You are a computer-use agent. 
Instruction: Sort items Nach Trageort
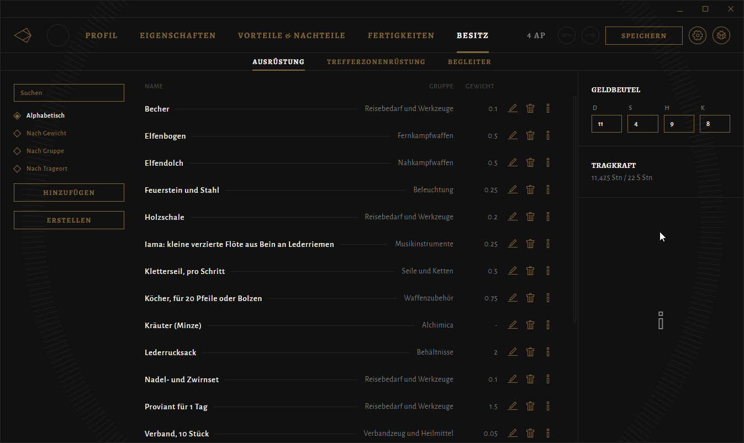click(x=41, y=168)
